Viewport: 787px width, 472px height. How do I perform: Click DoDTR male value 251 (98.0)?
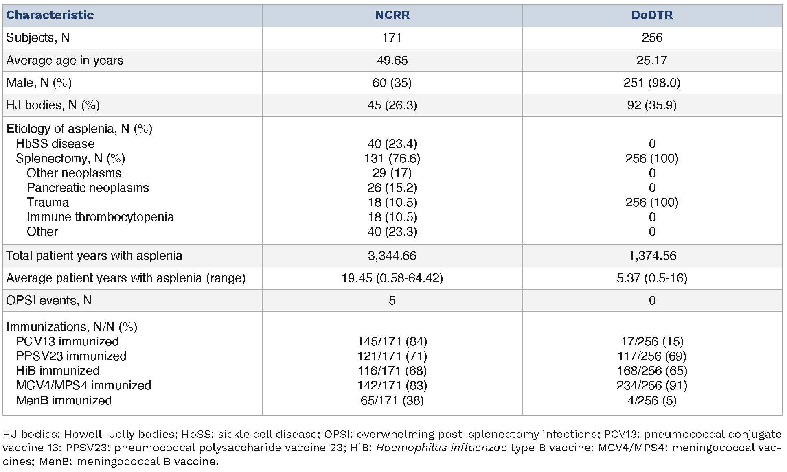pos(652,83)
